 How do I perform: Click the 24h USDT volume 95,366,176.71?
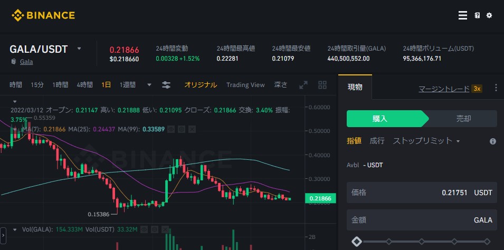[x=422, y=59]
